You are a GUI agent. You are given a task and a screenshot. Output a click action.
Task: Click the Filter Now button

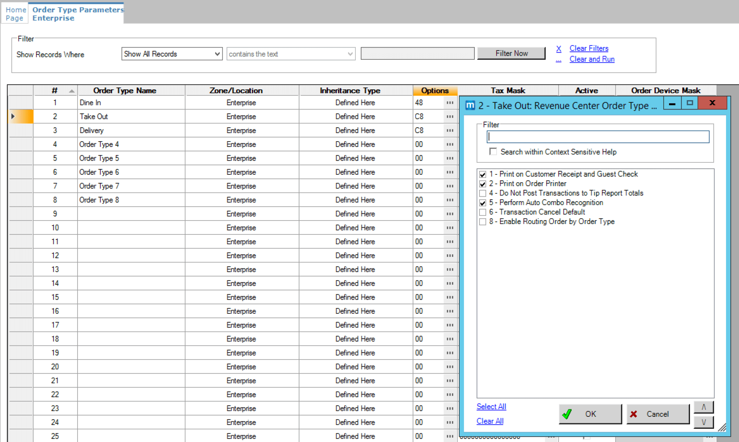[x=511, y=53]
